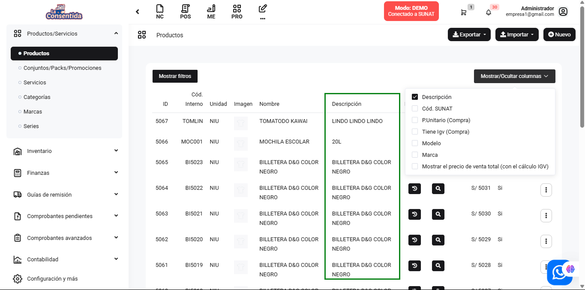
Task: Open the notifications bell
Action: (x=489, y=12)
